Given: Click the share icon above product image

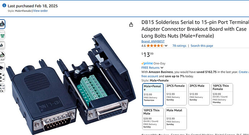Looking at the screenshot, I should tap(131, 24).
